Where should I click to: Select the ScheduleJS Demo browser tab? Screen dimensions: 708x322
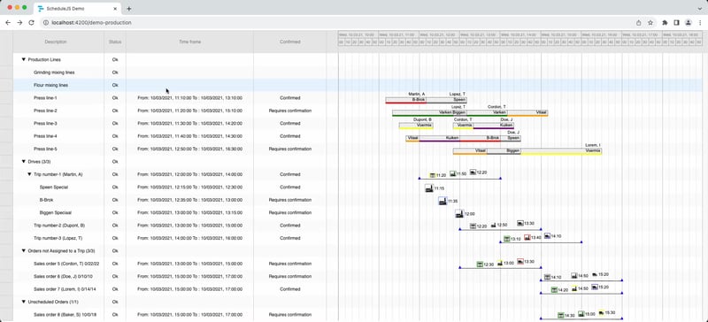pos(77,9)
